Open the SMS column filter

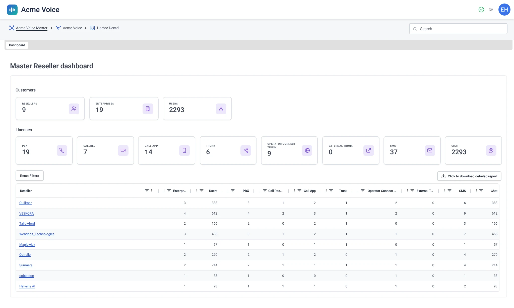(x=449, y=191)
